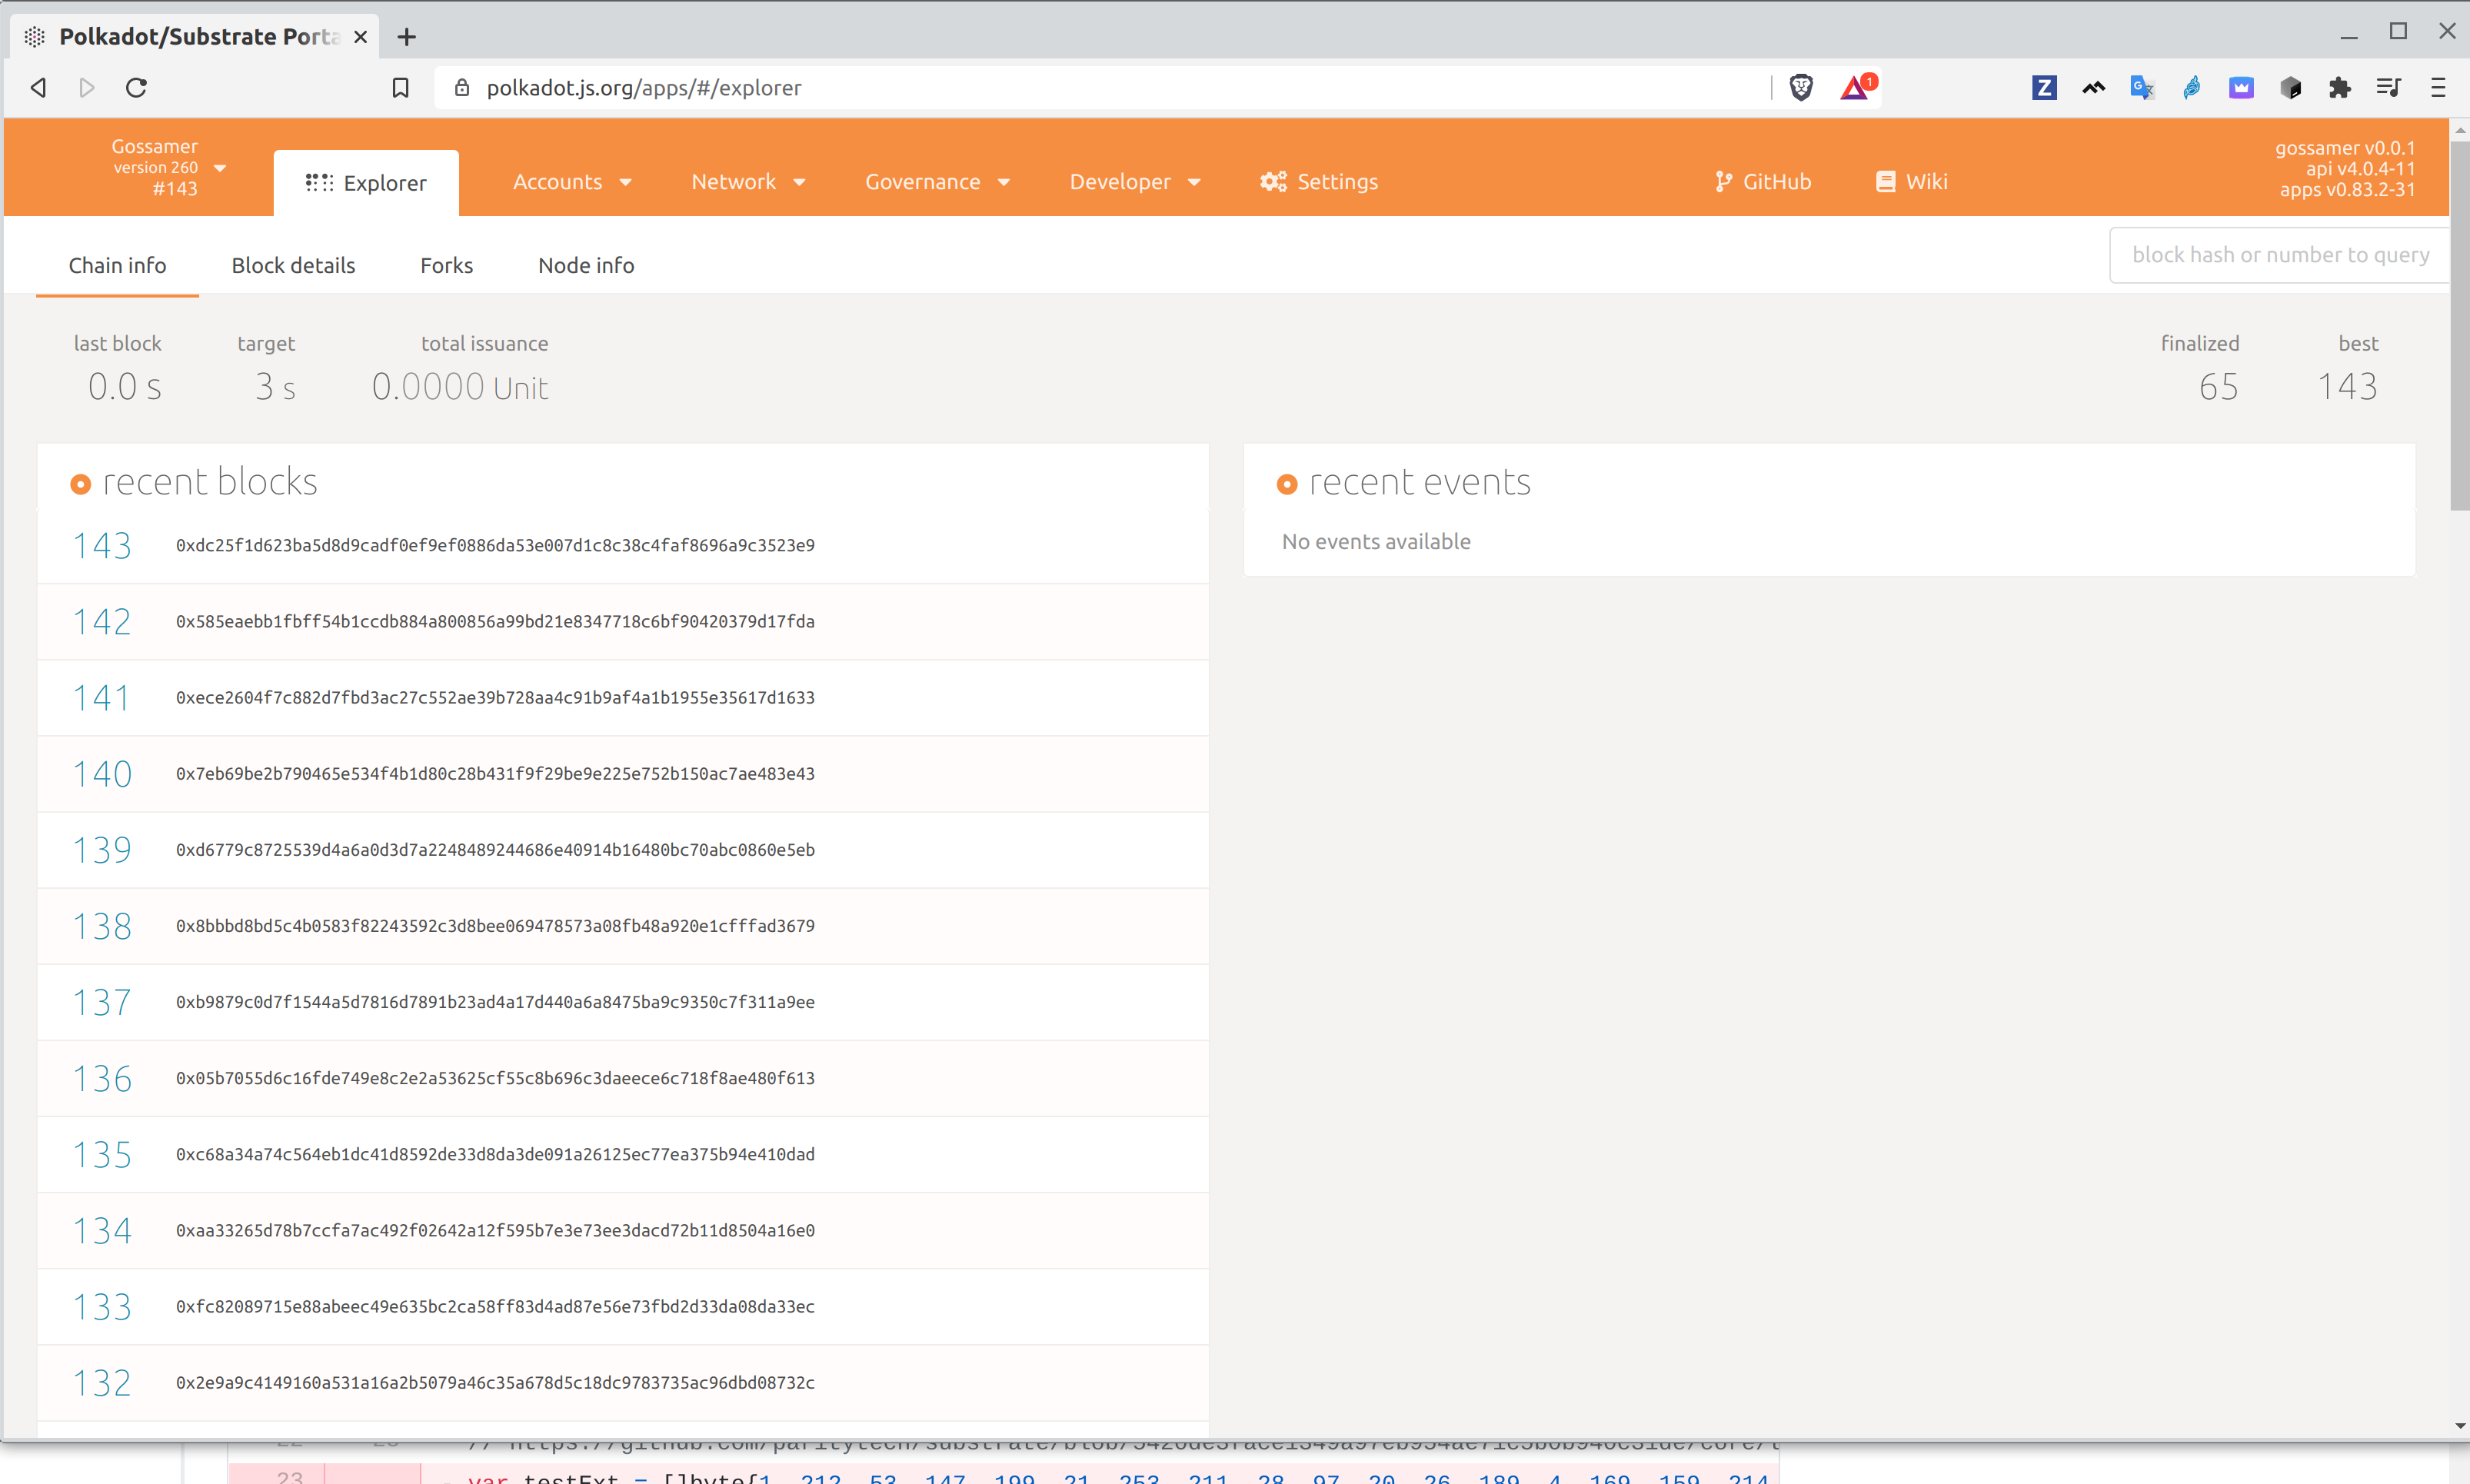The image size is (2470, 1484).
Task: Expand the Developer dropdown menu
Action: pyautogui.click(x=1134, y=182)
